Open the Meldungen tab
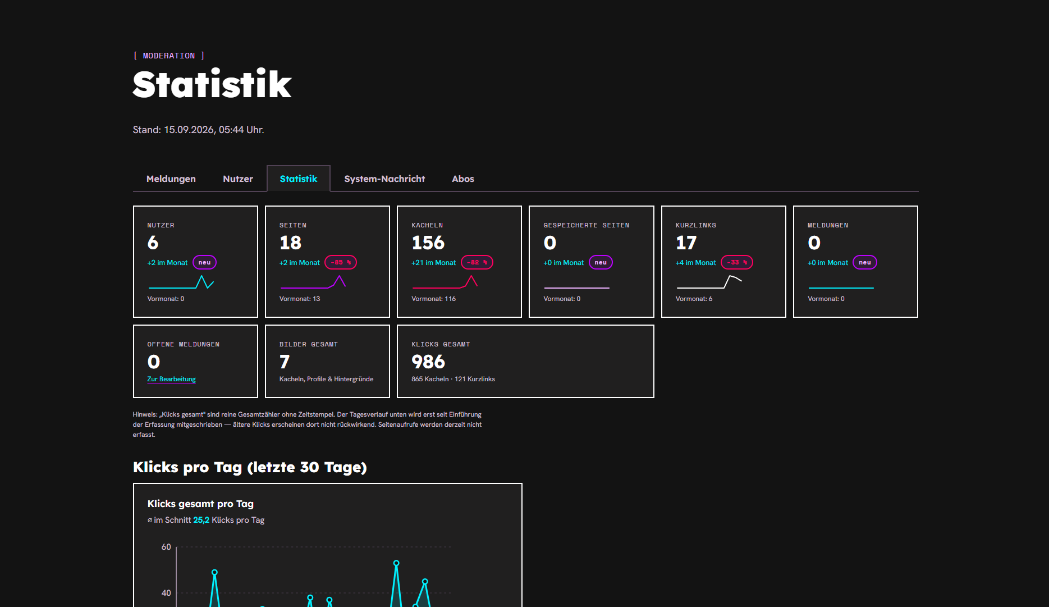This screenshot has width=1049, height=607. [171, 179]
